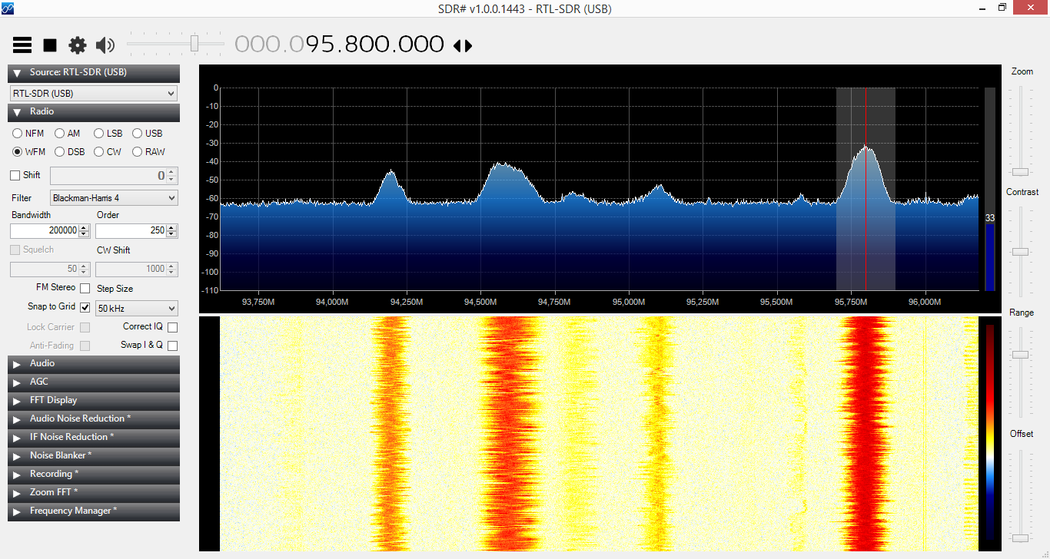Click the Bandwidth value field
The height and width of the screenshot is (559, 1050).
[45, 231]
